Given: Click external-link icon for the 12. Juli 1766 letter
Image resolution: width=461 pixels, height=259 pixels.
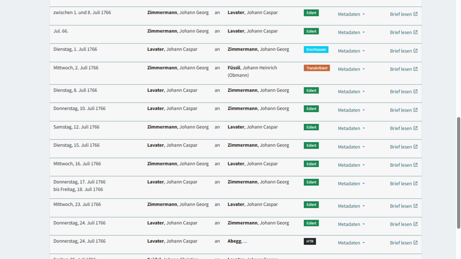Looking at the screenshot, I should click(415, 128).
